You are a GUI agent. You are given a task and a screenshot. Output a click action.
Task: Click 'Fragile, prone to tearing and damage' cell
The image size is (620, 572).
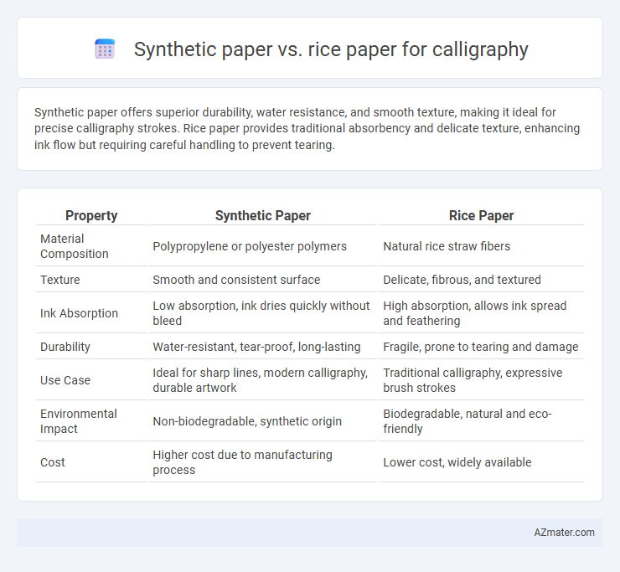coord(480,347)
